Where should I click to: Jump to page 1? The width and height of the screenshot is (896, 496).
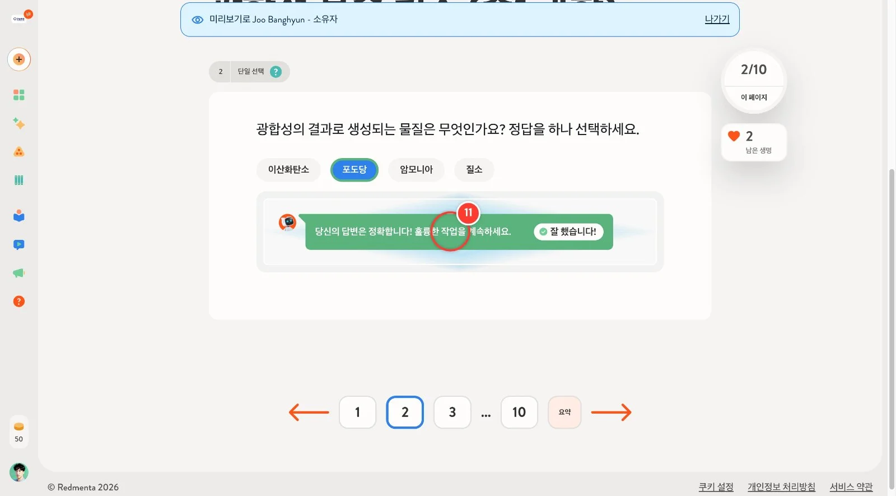[x=357, y=412]
